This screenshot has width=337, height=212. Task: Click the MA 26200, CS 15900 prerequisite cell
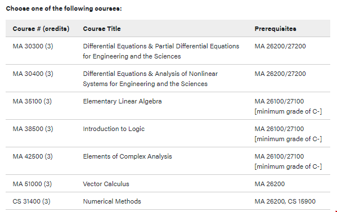285,201
